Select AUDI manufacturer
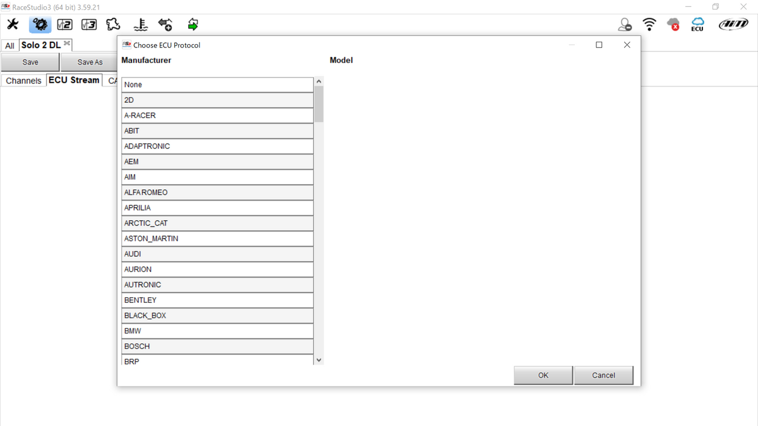 [217, 254]
